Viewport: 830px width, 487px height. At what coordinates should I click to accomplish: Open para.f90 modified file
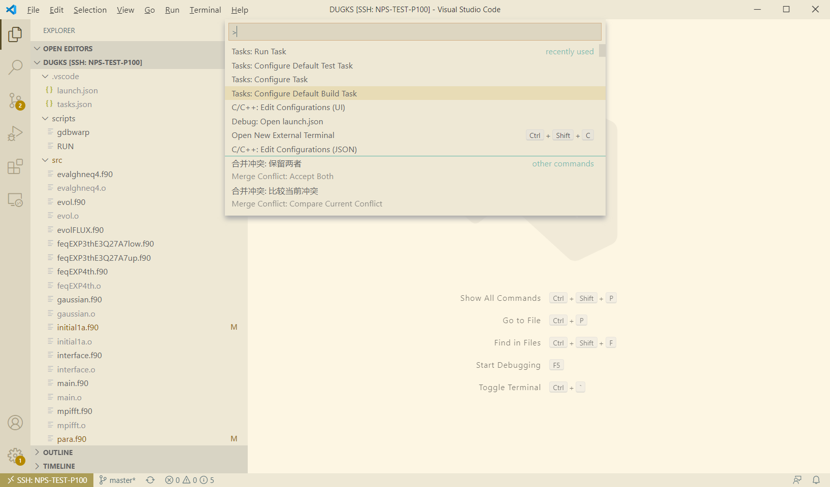click(72, 439)
